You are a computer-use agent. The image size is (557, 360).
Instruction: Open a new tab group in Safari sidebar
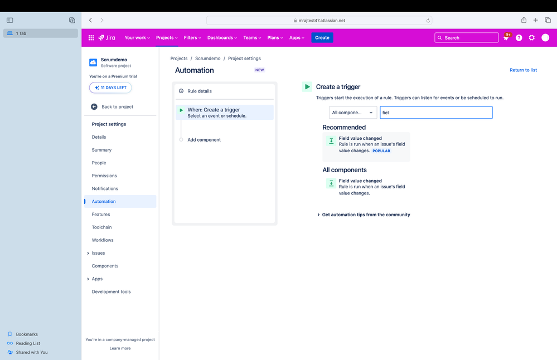tap(72, 20)
